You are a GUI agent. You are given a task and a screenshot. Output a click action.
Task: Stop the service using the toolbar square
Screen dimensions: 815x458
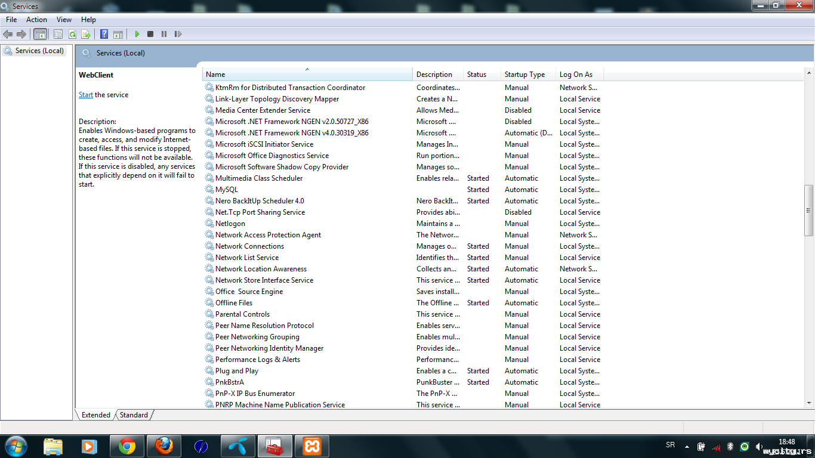click(150, 34)
